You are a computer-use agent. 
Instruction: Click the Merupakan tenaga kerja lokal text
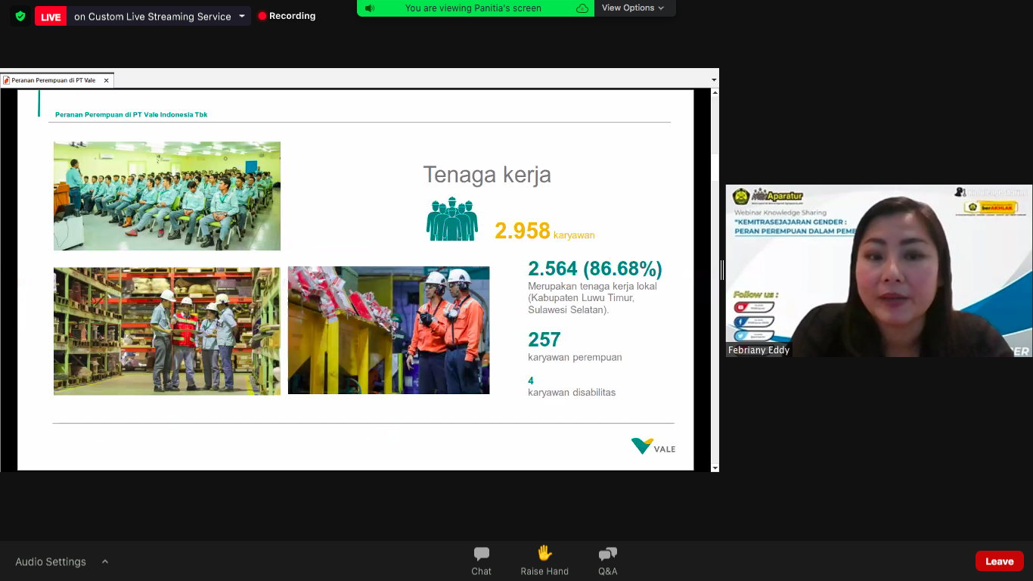point(592,298)
